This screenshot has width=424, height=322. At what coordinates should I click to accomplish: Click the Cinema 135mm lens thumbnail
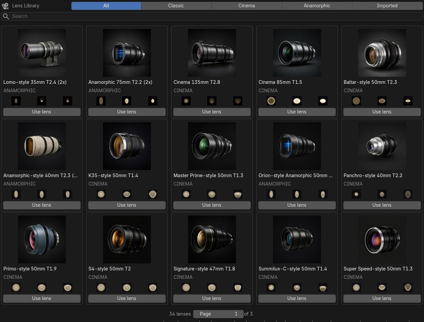tap(212, 53)
